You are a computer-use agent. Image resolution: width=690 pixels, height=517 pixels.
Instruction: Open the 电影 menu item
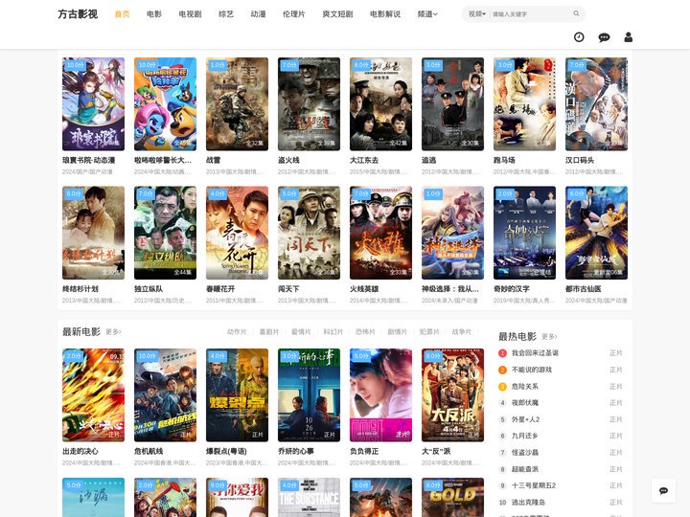tap(154, 14)
